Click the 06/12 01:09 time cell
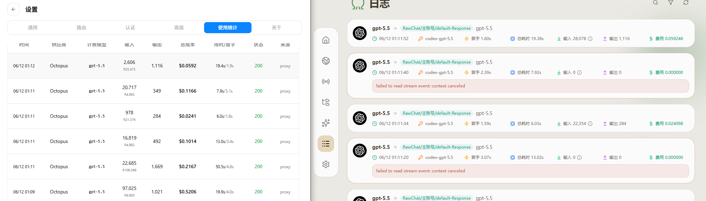 point(24,192)
